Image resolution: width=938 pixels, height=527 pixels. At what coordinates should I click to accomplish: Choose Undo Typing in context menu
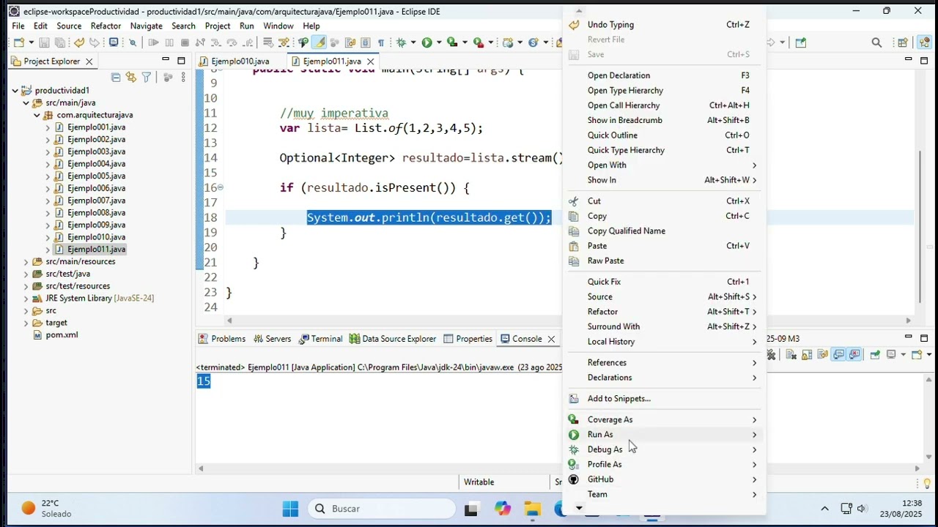point(664,24)
